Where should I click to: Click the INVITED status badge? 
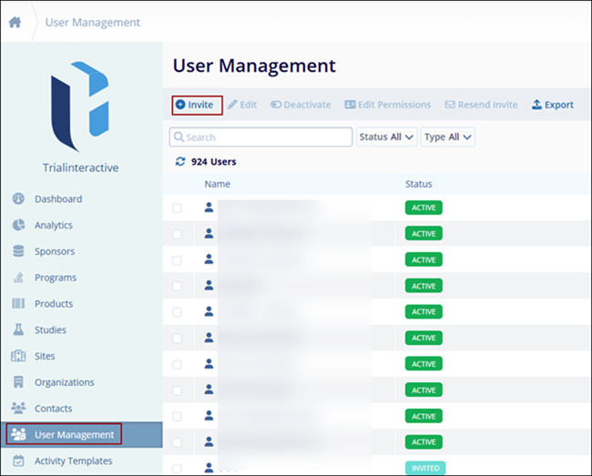coord(424,468)
